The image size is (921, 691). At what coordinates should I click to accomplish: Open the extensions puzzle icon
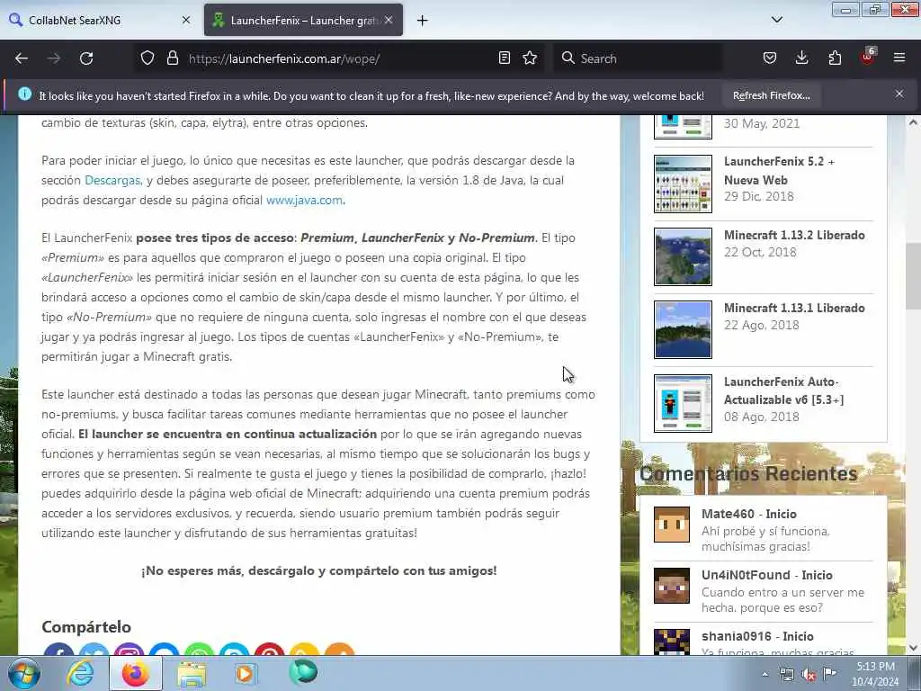click(x=835, y=58)
